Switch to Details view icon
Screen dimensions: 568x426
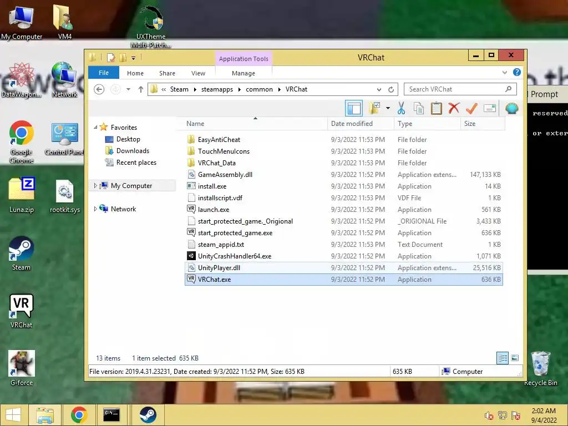pos(503,358)
